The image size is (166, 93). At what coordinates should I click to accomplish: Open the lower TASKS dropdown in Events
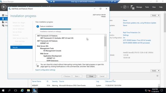point(155,71)
